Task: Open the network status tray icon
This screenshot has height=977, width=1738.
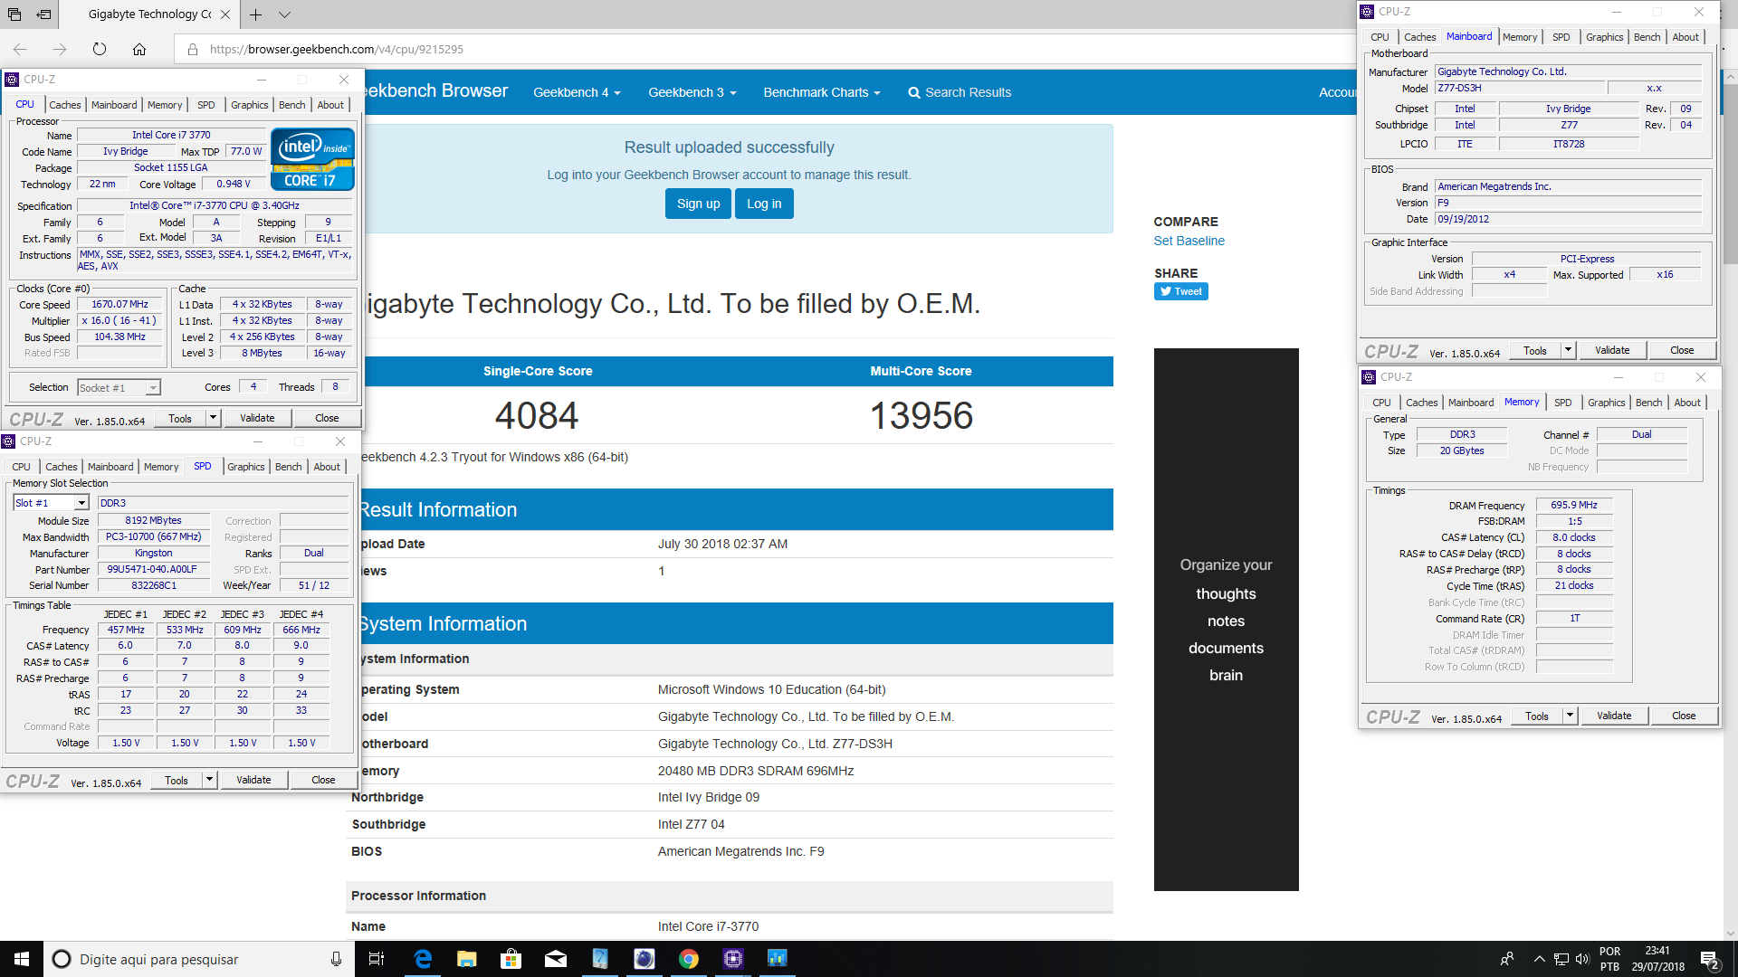Action: tap(1561, 959)
